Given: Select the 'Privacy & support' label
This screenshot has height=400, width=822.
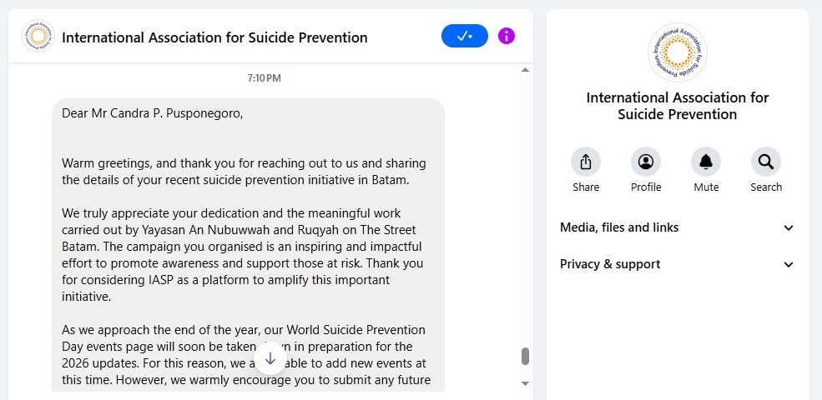Looking at the screenshot, I should point(610,264).
